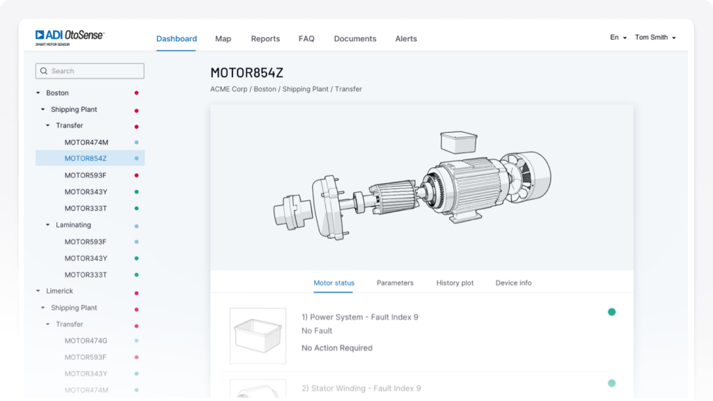Go to the Reports menu item
The image size is (713, 401).
click(x=265, y=39)
